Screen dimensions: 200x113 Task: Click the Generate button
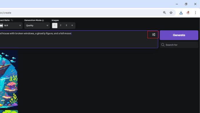tap(179, 35)
